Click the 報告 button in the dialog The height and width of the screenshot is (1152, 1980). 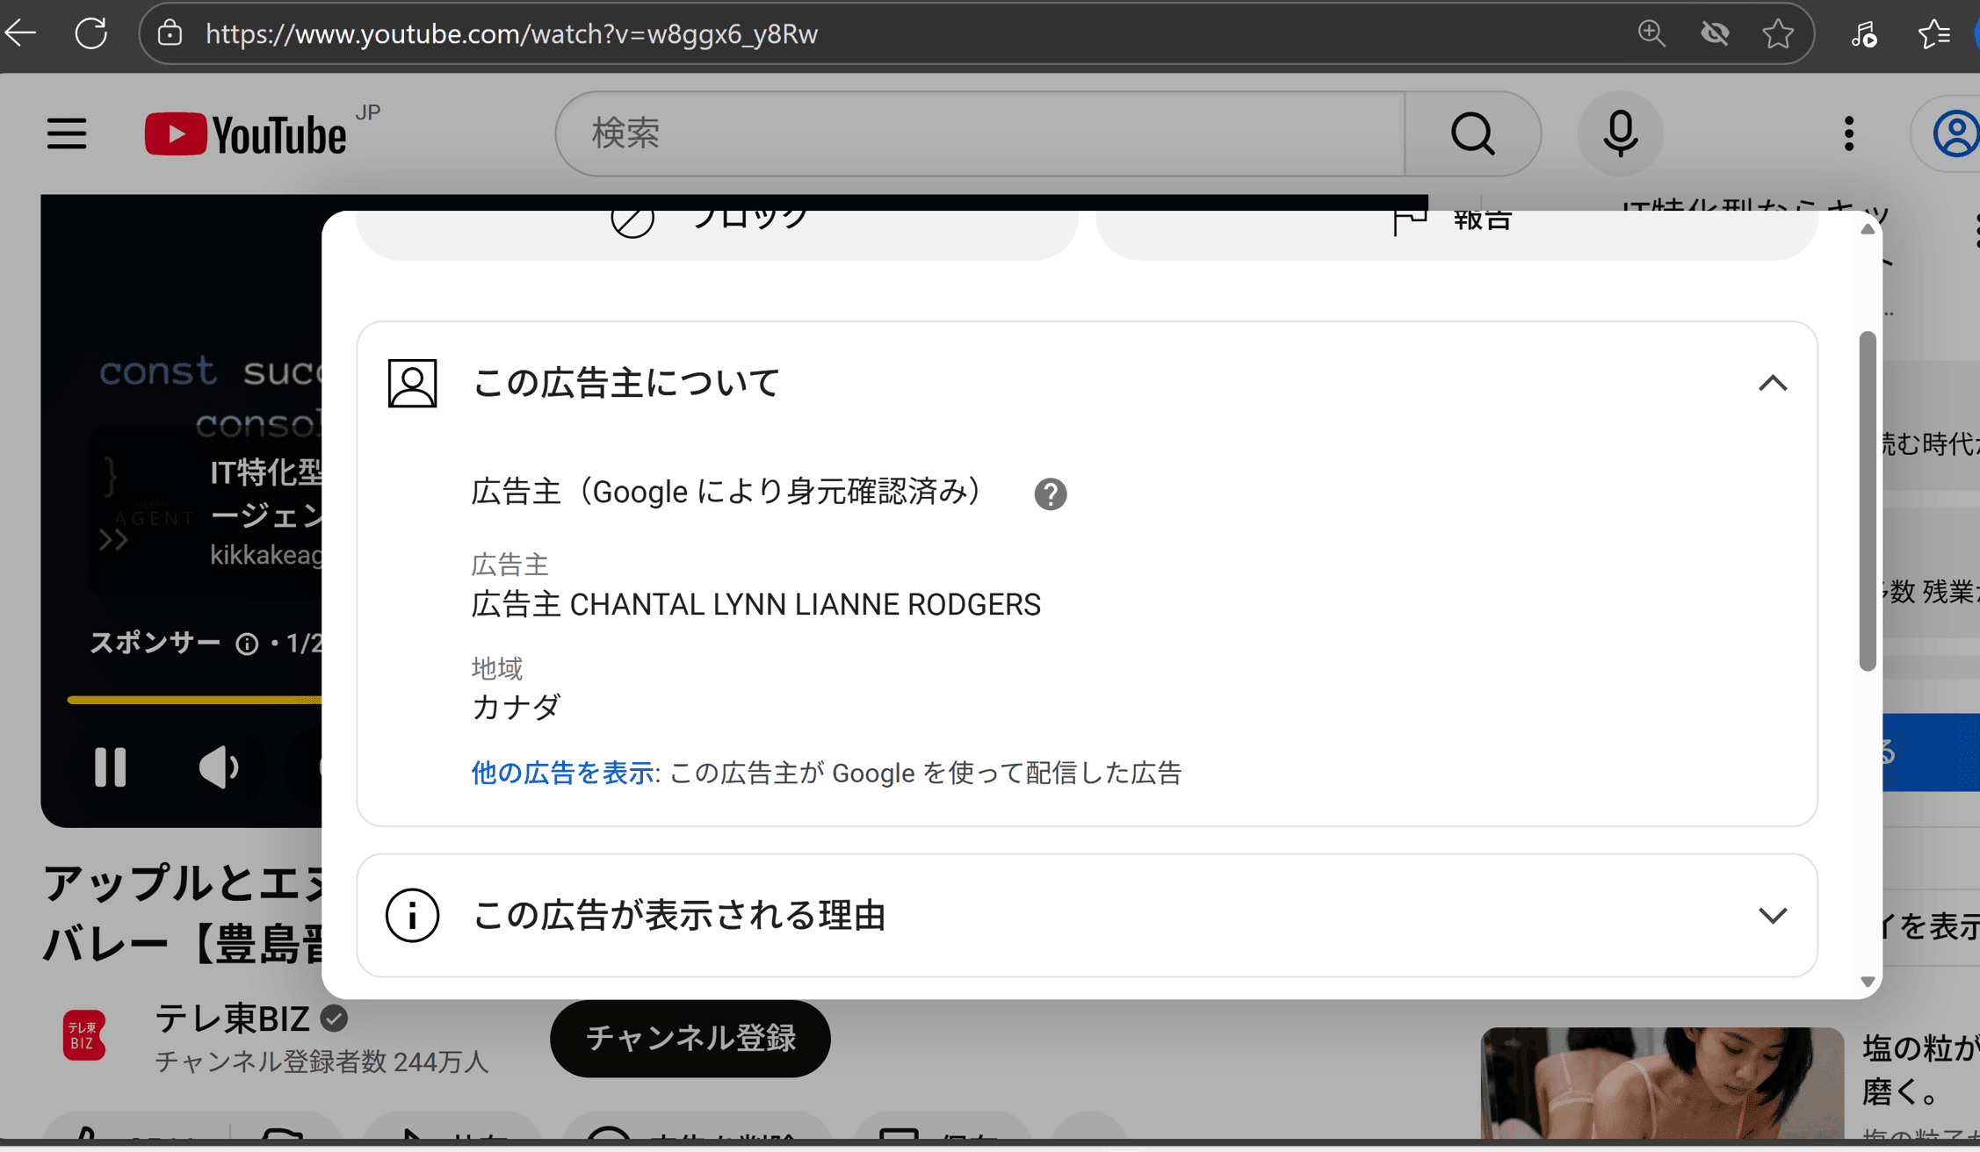click(1456, 234)
